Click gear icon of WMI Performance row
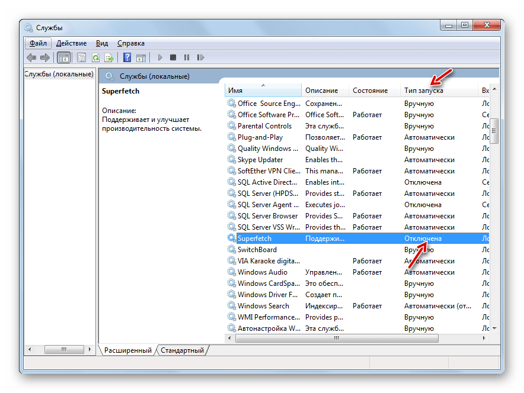 (232, 317)
